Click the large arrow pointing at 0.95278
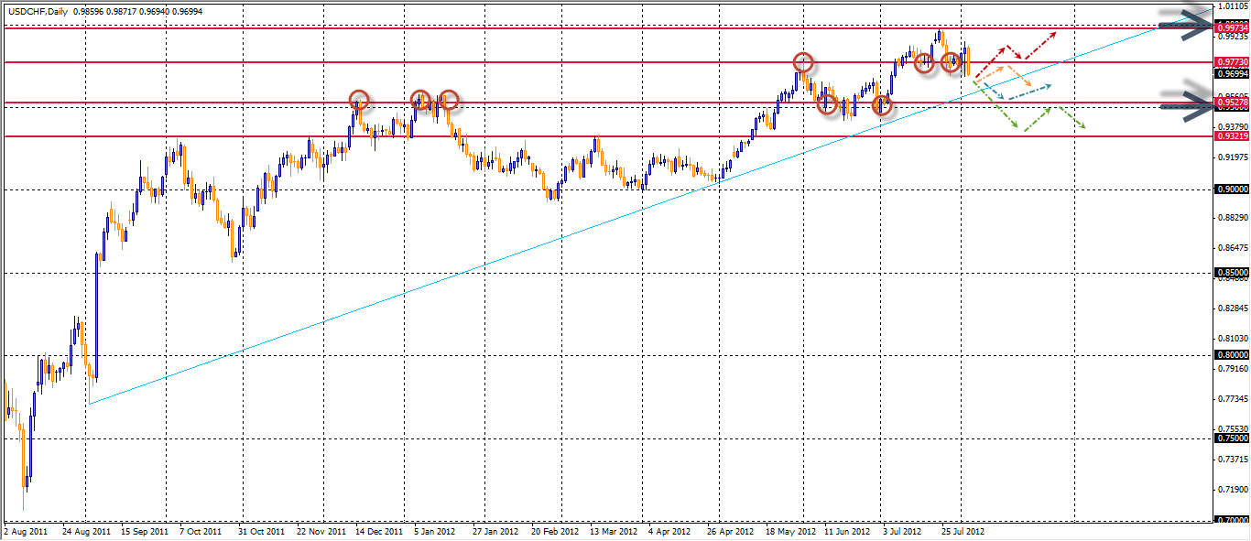The width and height of the screenshot is (1251, 541). tap(1186, 102)
